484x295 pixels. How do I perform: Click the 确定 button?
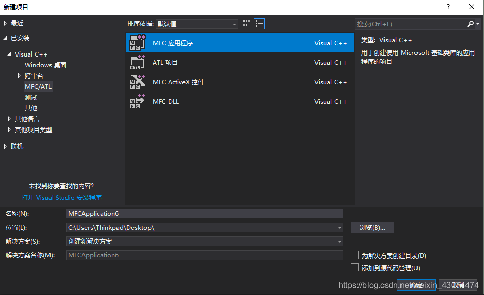pyautogui.click(x=416, y=285)
